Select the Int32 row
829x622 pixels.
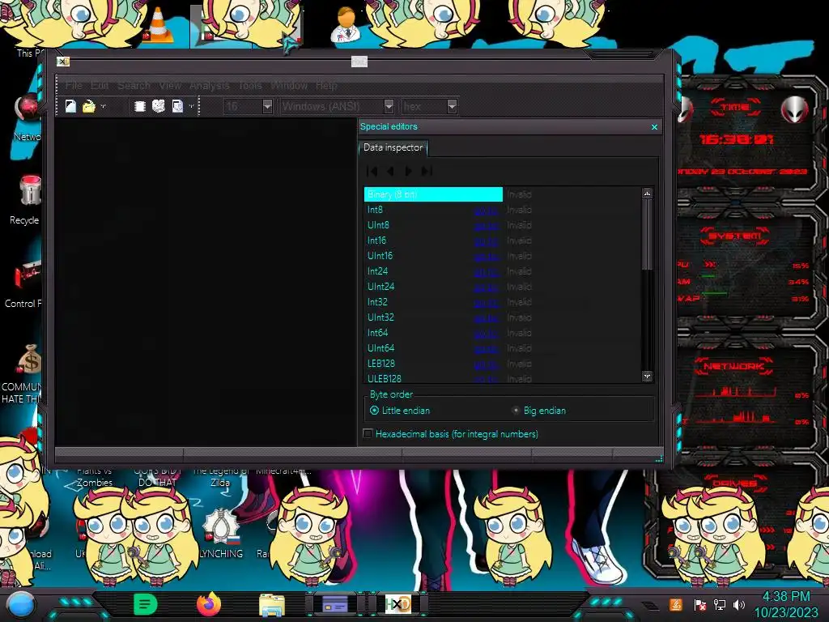click(x=502, y=302)
